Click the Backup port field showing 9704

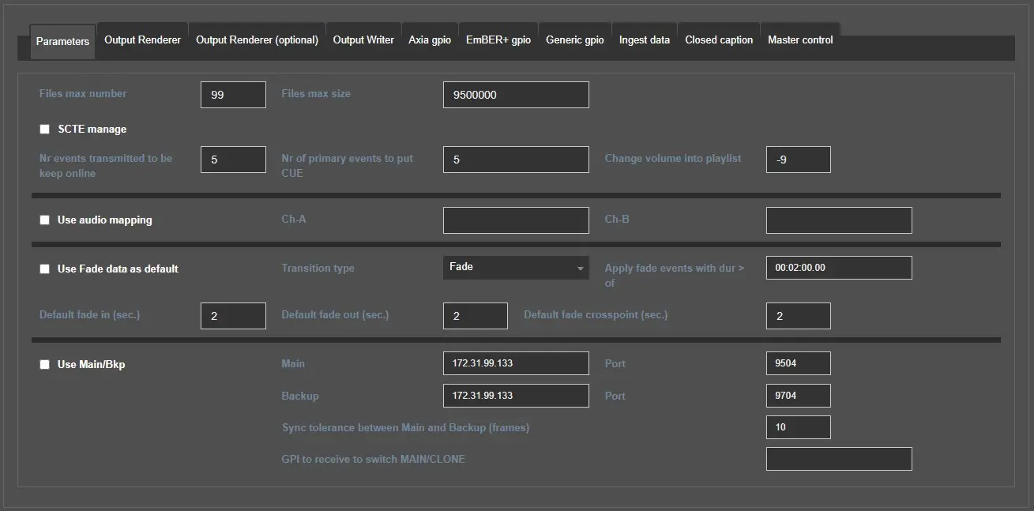coord(798,396)
